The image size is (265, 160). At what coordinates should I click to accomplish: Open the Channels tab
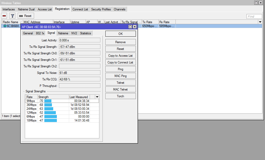tap(119, 9)
